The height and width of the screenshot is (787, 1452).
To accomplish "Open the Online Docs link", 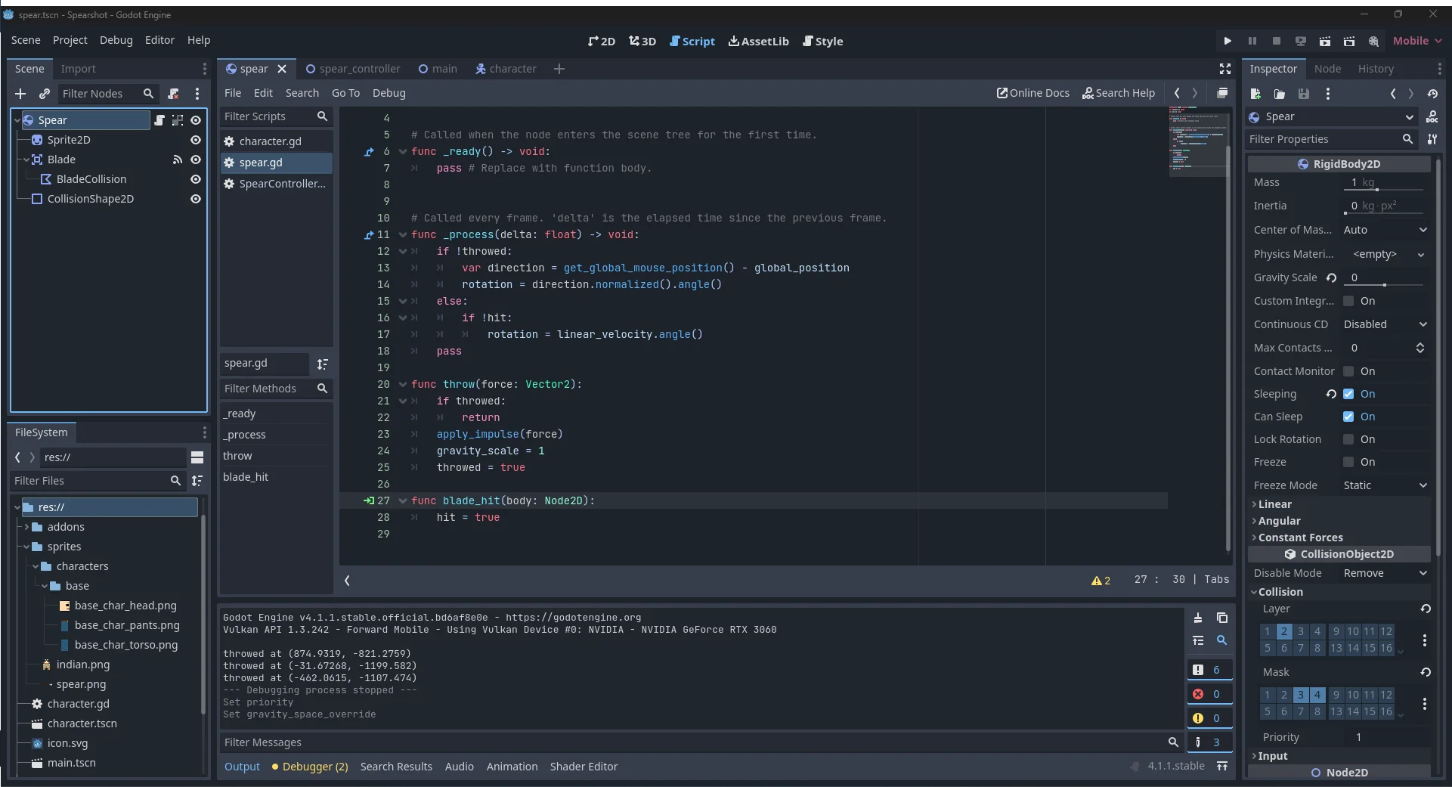I will tap(1032, 93).
